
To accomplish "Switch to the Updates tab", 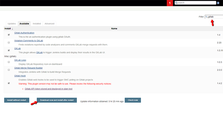I will pos(12,24).
